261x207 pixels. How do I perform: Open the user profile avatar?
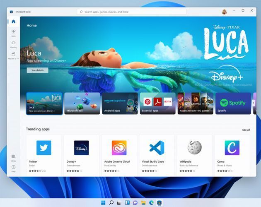[x=224, y=12]
